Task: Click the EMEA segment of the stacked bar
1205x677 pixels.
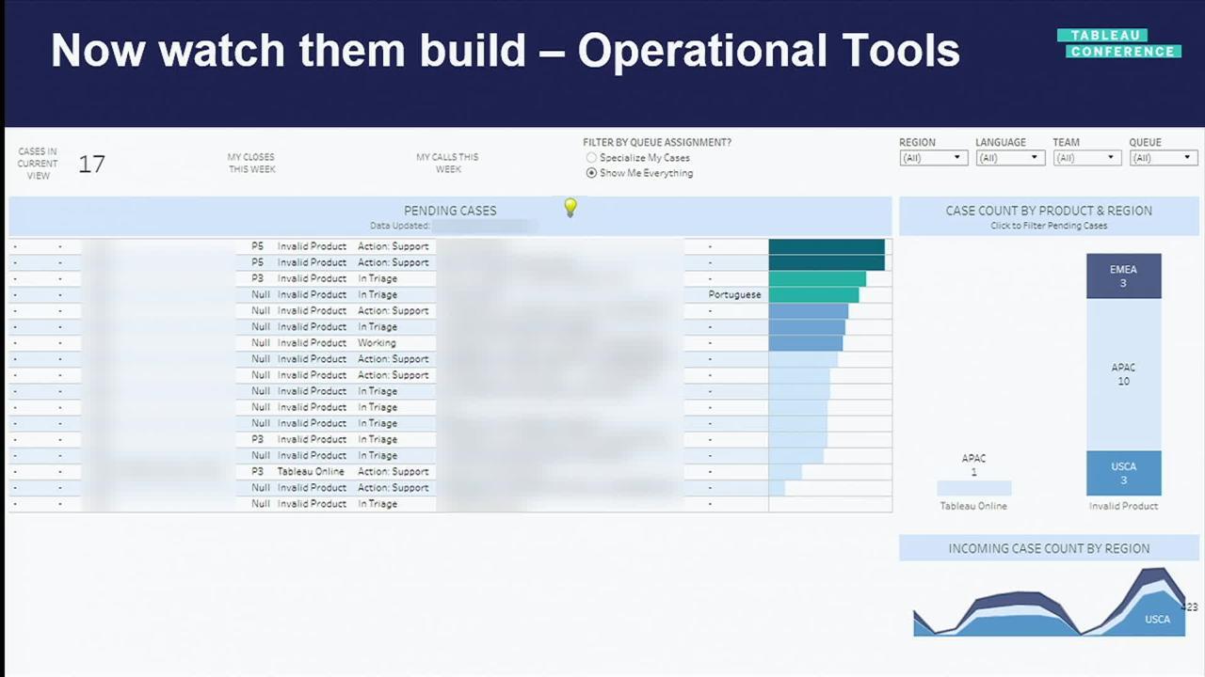Action: click(x=1123, y=276)
